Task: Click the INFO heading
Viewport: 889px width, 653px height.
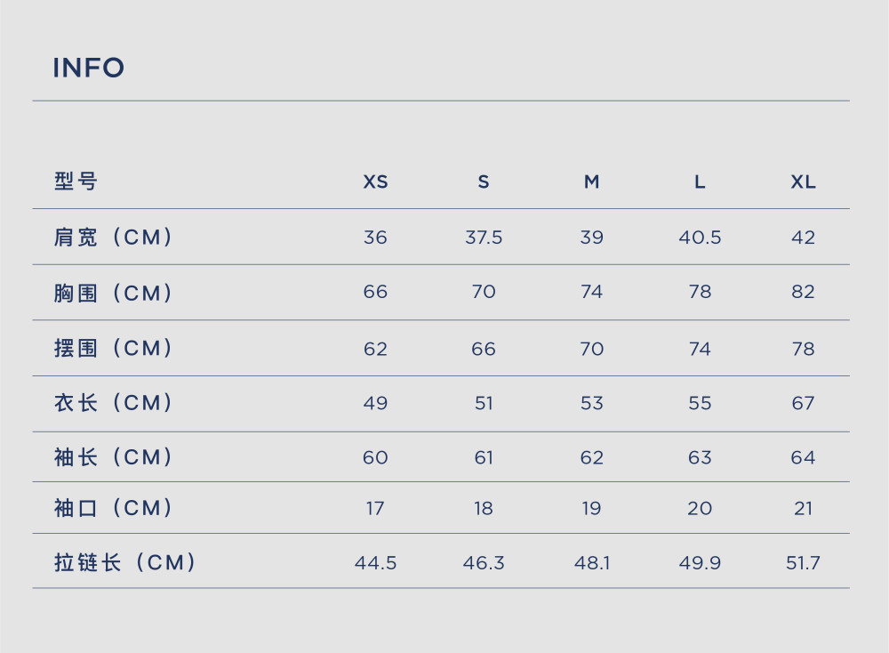Action: pos(88,69)
